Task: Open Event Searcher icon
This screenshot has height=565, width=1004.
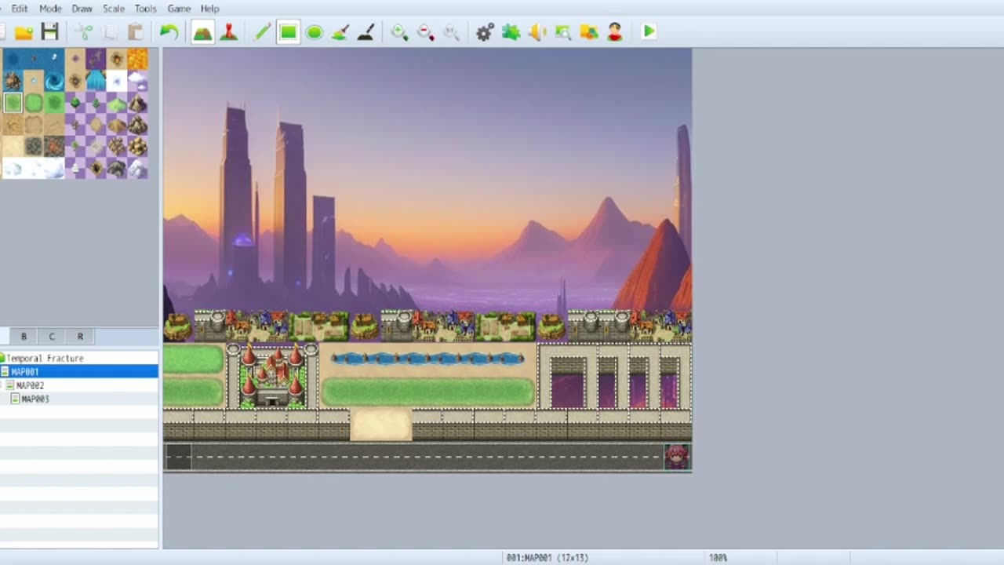Action: coord(562,32)
